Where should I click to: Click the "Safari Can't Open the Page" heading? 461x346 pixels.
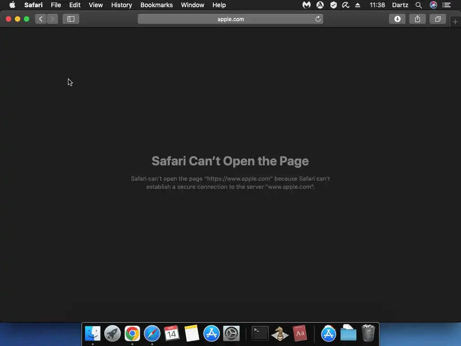[230, 161]
